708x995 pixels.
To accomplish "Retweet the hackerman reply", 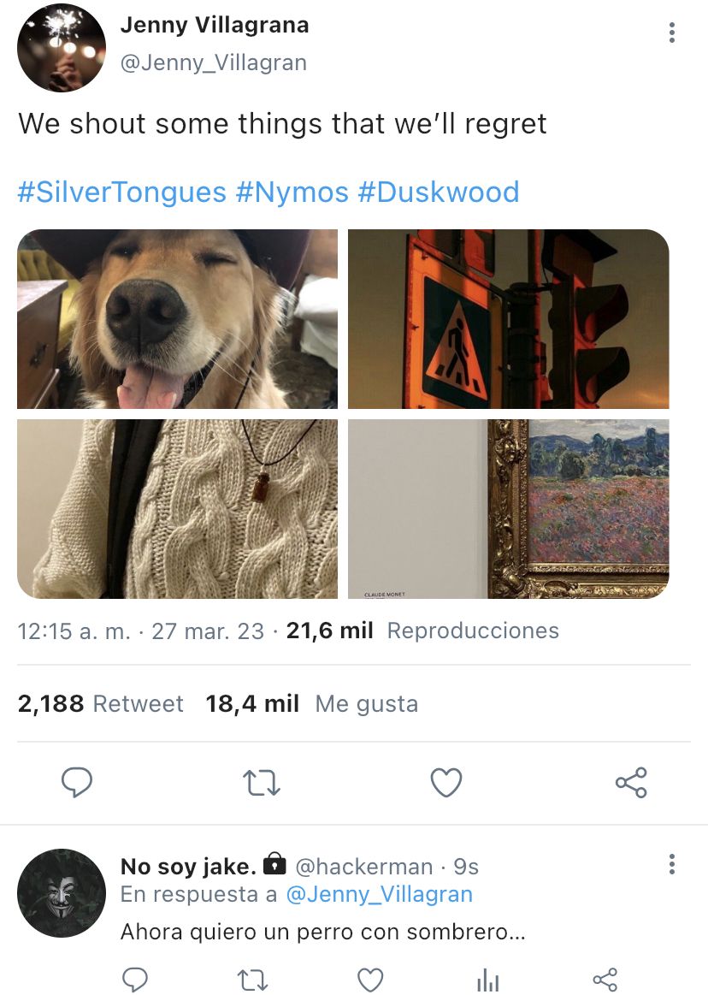I will point(252,980).
